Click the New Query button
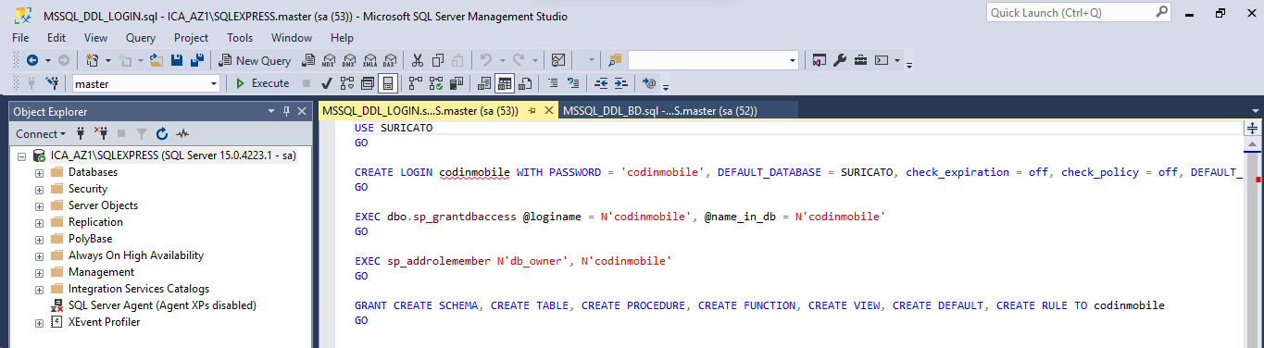The height and width of the screenshot is (348, 1264). [256, 60]
